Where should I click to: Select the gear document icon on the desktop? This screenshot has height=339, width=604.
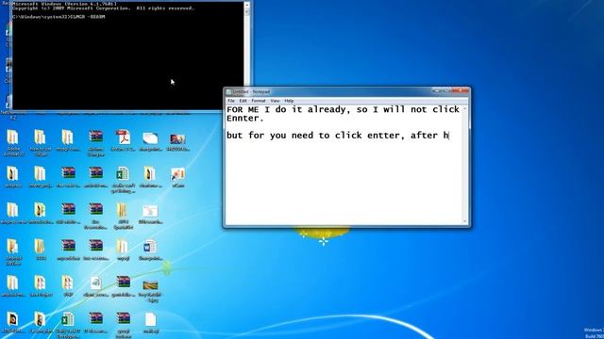coord(95,286)
